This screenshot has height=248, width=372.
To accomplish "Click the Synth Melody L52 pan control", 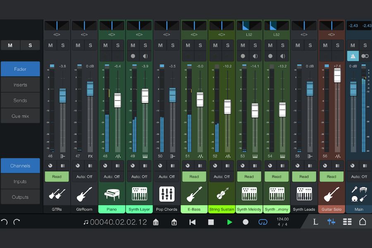I will click(249, 25).
